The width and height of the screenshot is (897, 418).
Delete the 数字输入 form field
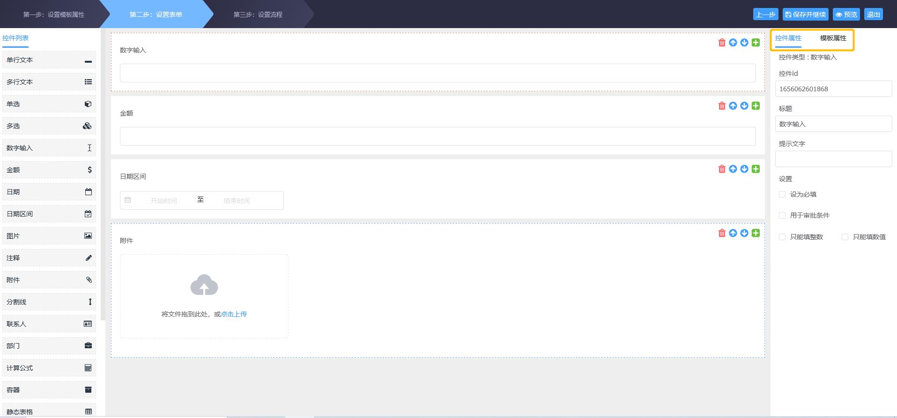pos(722,43)
